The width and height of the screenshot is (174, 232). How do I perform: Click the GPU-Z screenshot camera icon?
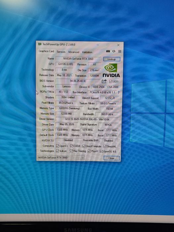coord(108,51)
